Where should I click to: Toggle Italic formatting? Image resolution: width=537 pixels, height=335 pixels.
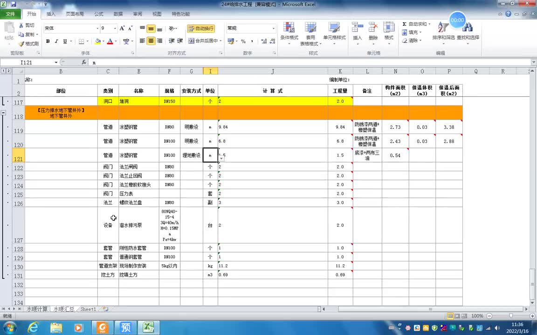pos(56,41)
